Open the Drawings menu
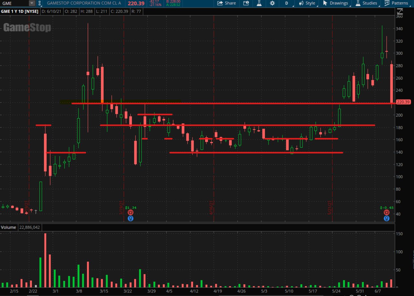 [336, 3]
